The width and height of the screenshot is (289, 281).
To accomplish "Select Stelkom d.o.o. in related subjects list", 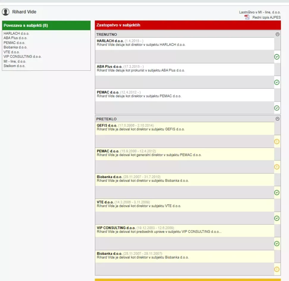I will pyautogui.click(x=15, y=66).
